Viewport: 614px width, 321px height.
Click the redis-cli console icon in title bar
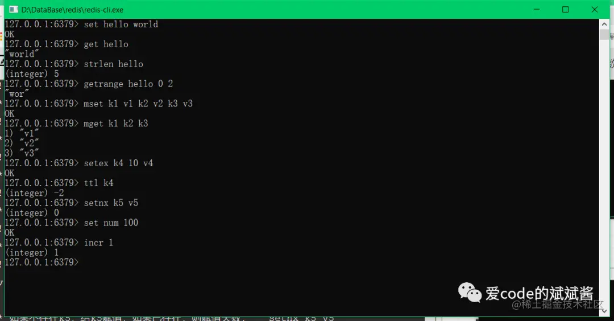coord(13,10)
